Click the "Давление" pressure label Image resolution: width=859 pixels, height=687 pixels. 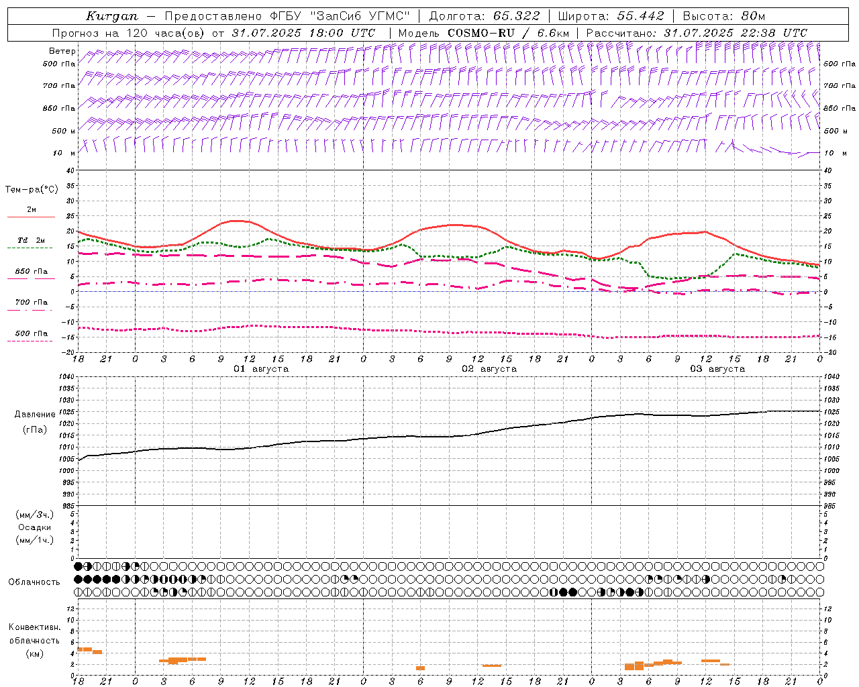click(34, 415)
